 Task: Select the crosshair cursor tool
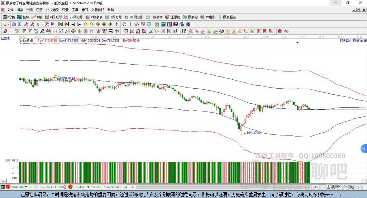coord(130,24)
